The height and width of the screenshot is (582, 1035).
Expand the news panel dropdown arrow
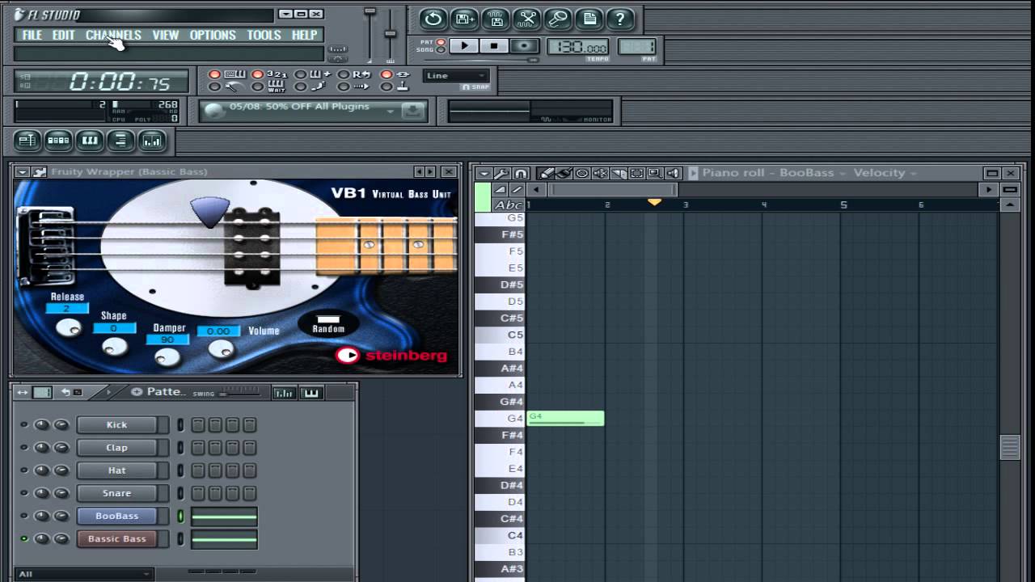click(x=390, y=111)
